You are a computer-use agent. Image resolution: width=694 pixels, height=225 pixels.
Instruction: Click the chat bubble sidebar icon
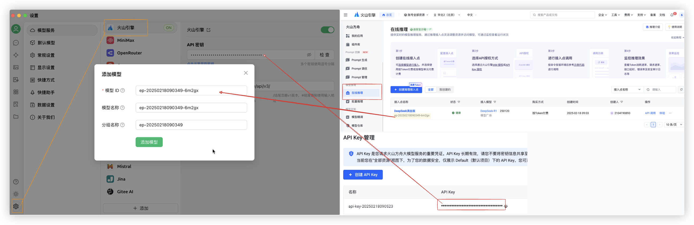pos(16,43)
